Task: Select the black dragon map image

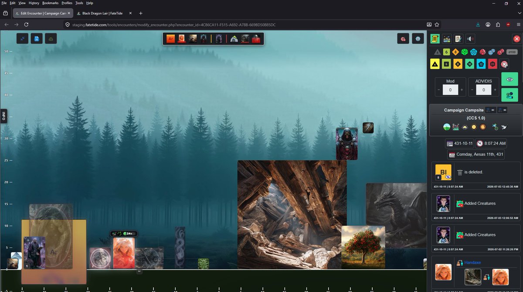Action: tap(396, 216)
